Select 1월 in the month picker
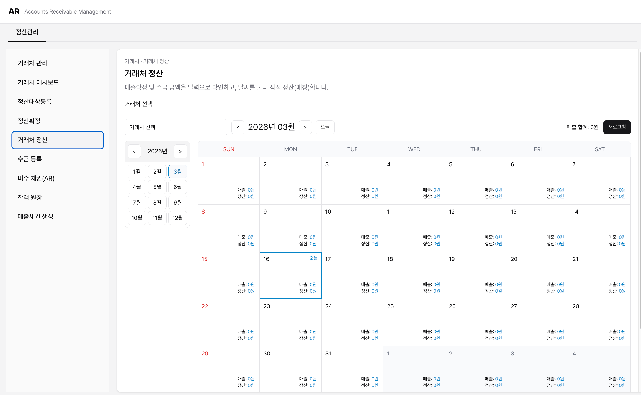This screenshot has width=641, height=395. 137,171
